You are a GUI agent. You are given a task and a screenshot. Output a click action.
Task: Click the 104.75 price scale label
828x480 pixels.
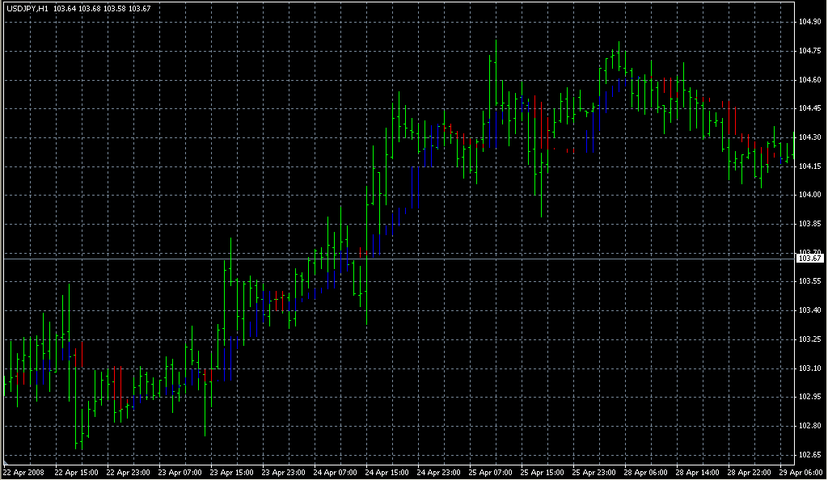(809, 51)
